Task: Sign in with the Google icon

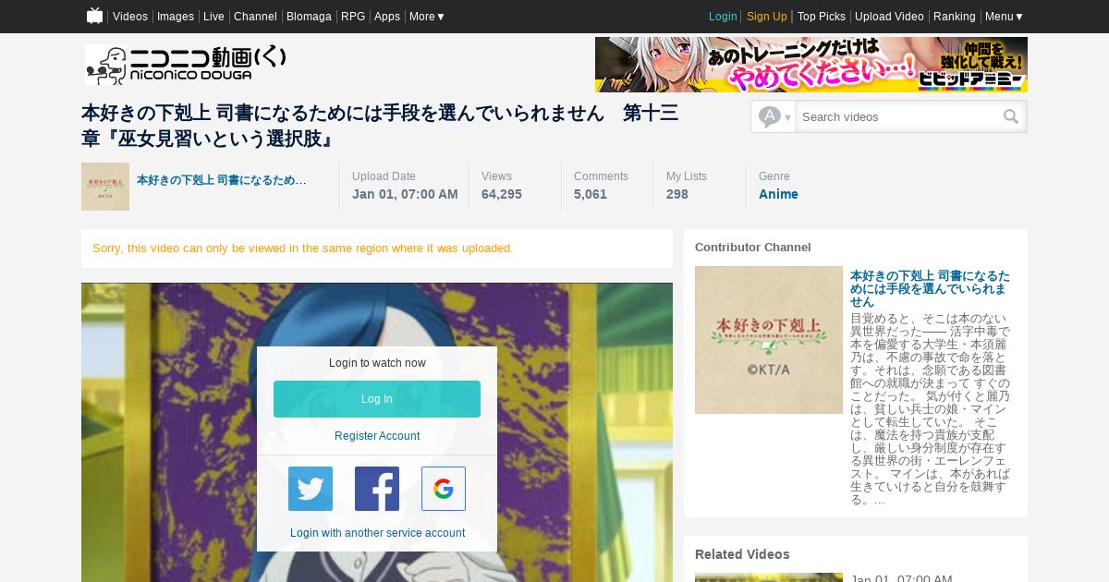Action: click(x=444, y=489)
